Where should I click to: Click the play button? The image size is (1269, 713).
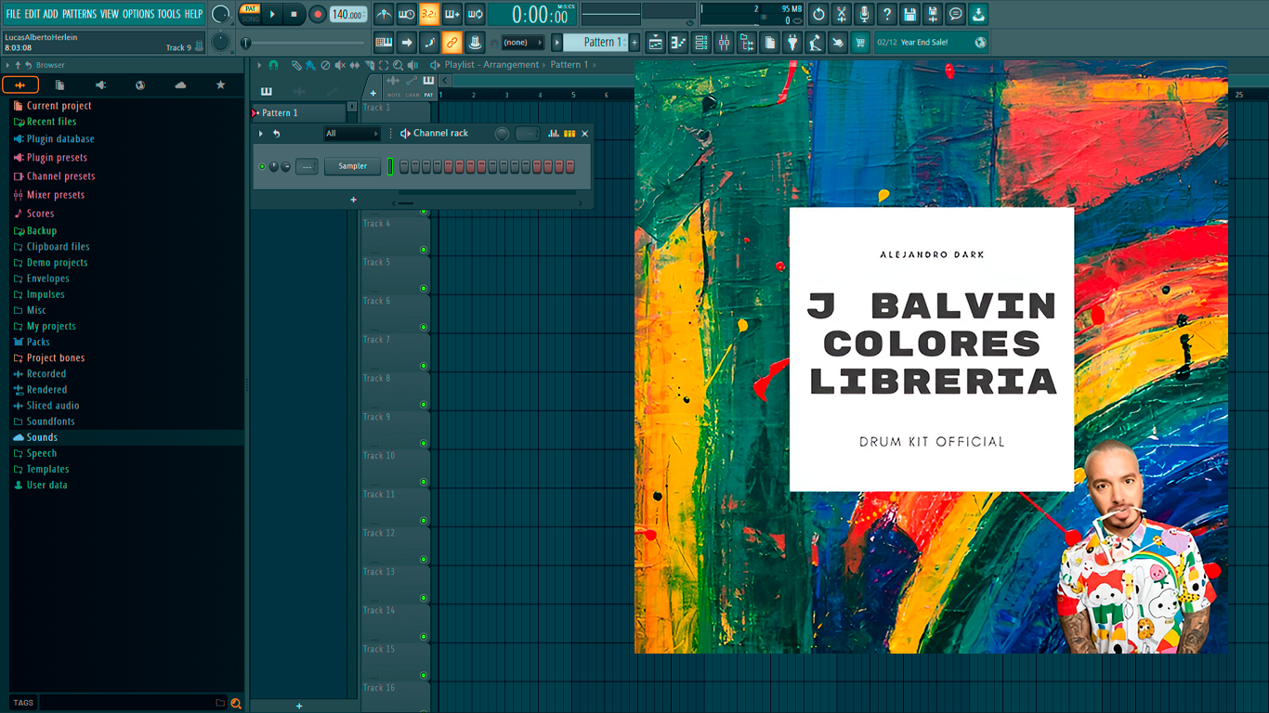(x=272, y=14)
